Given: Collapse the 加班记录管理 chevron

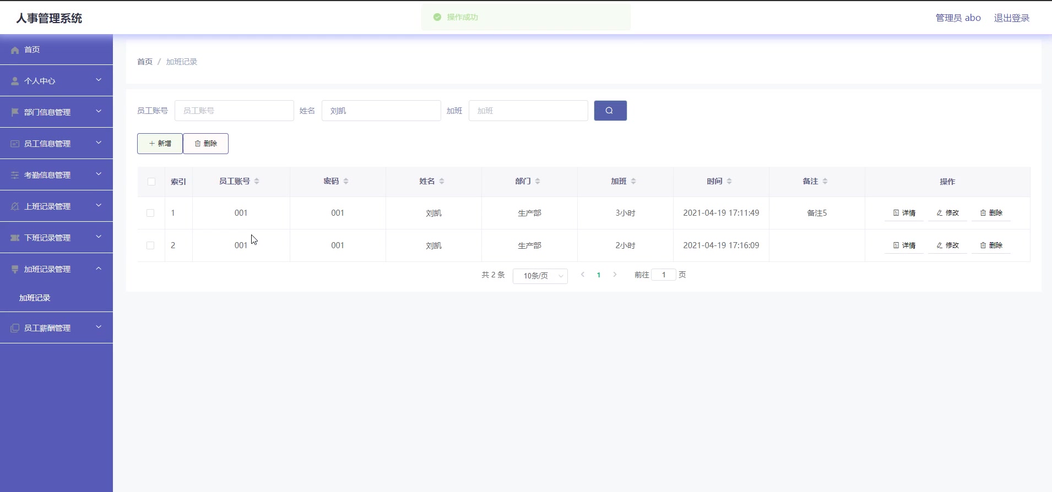Looking at the screenshot, I should 99,269.
